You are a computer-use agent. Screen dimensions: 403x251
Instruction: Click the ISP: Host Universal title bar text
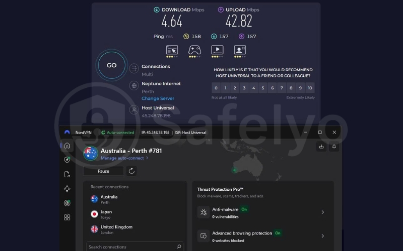(x=190, y=133)
